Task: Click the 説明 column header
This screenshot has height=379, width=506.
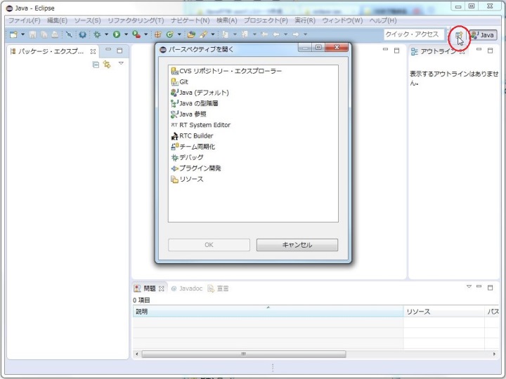Action: [268, 312]
